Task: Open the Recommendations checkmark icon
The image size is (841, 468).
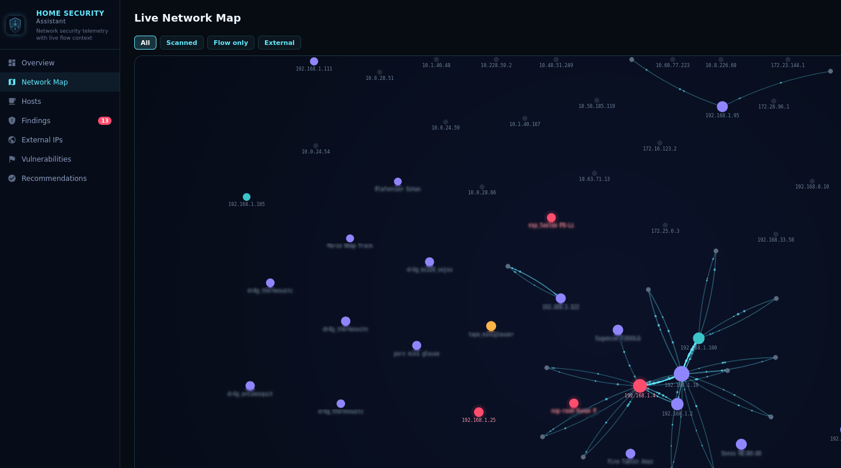Action: coord(12,179)
